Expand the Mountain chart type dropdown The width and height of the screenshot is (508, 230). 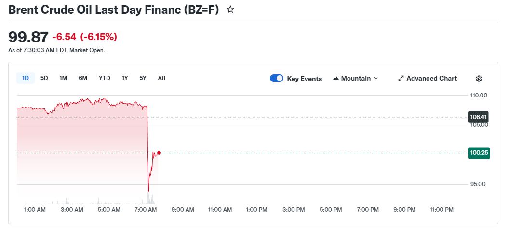(x=376, y=79)
